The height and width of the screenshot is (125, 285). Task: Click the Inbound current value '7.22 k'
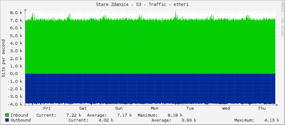click(x=74, y=115)
